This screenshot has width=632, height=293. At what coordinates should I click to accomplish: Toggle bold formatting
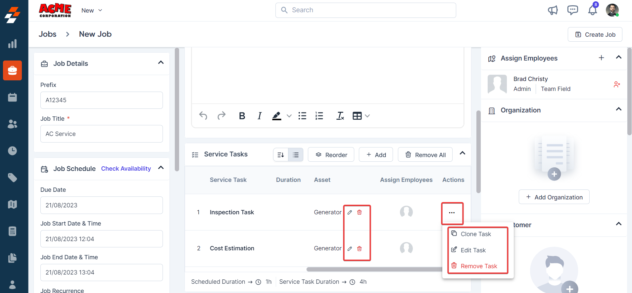pos(242,116)
